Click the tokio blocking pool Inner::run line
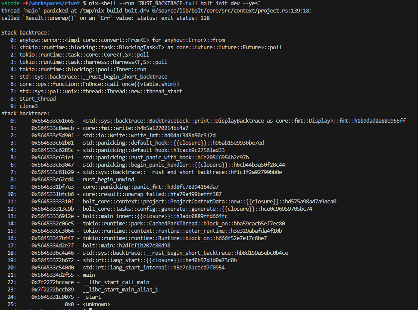Viewport: 418px width, 310px height. pos(83,70)
